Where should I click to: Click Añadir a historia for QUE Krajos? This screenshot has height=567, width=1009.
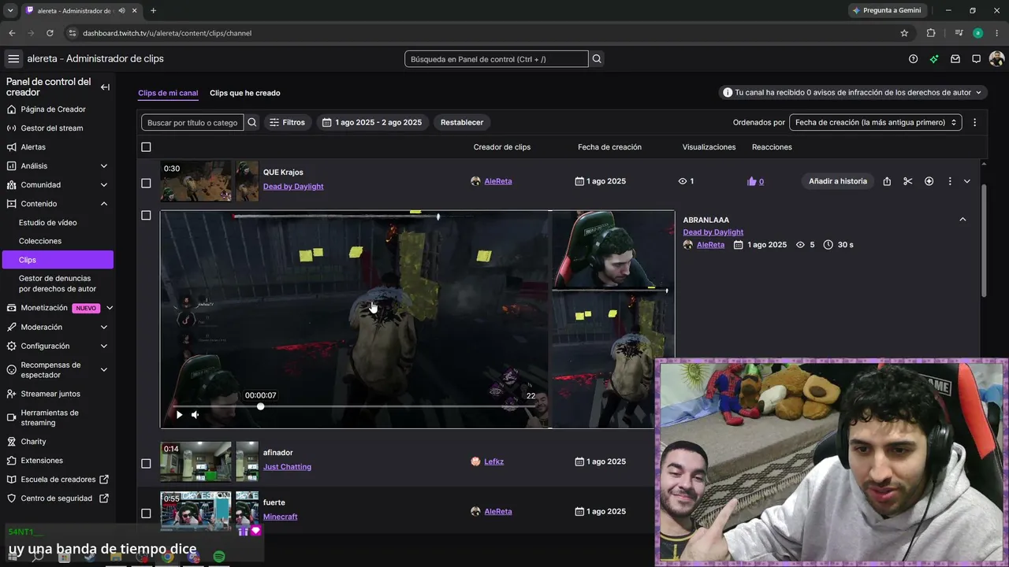838,181
